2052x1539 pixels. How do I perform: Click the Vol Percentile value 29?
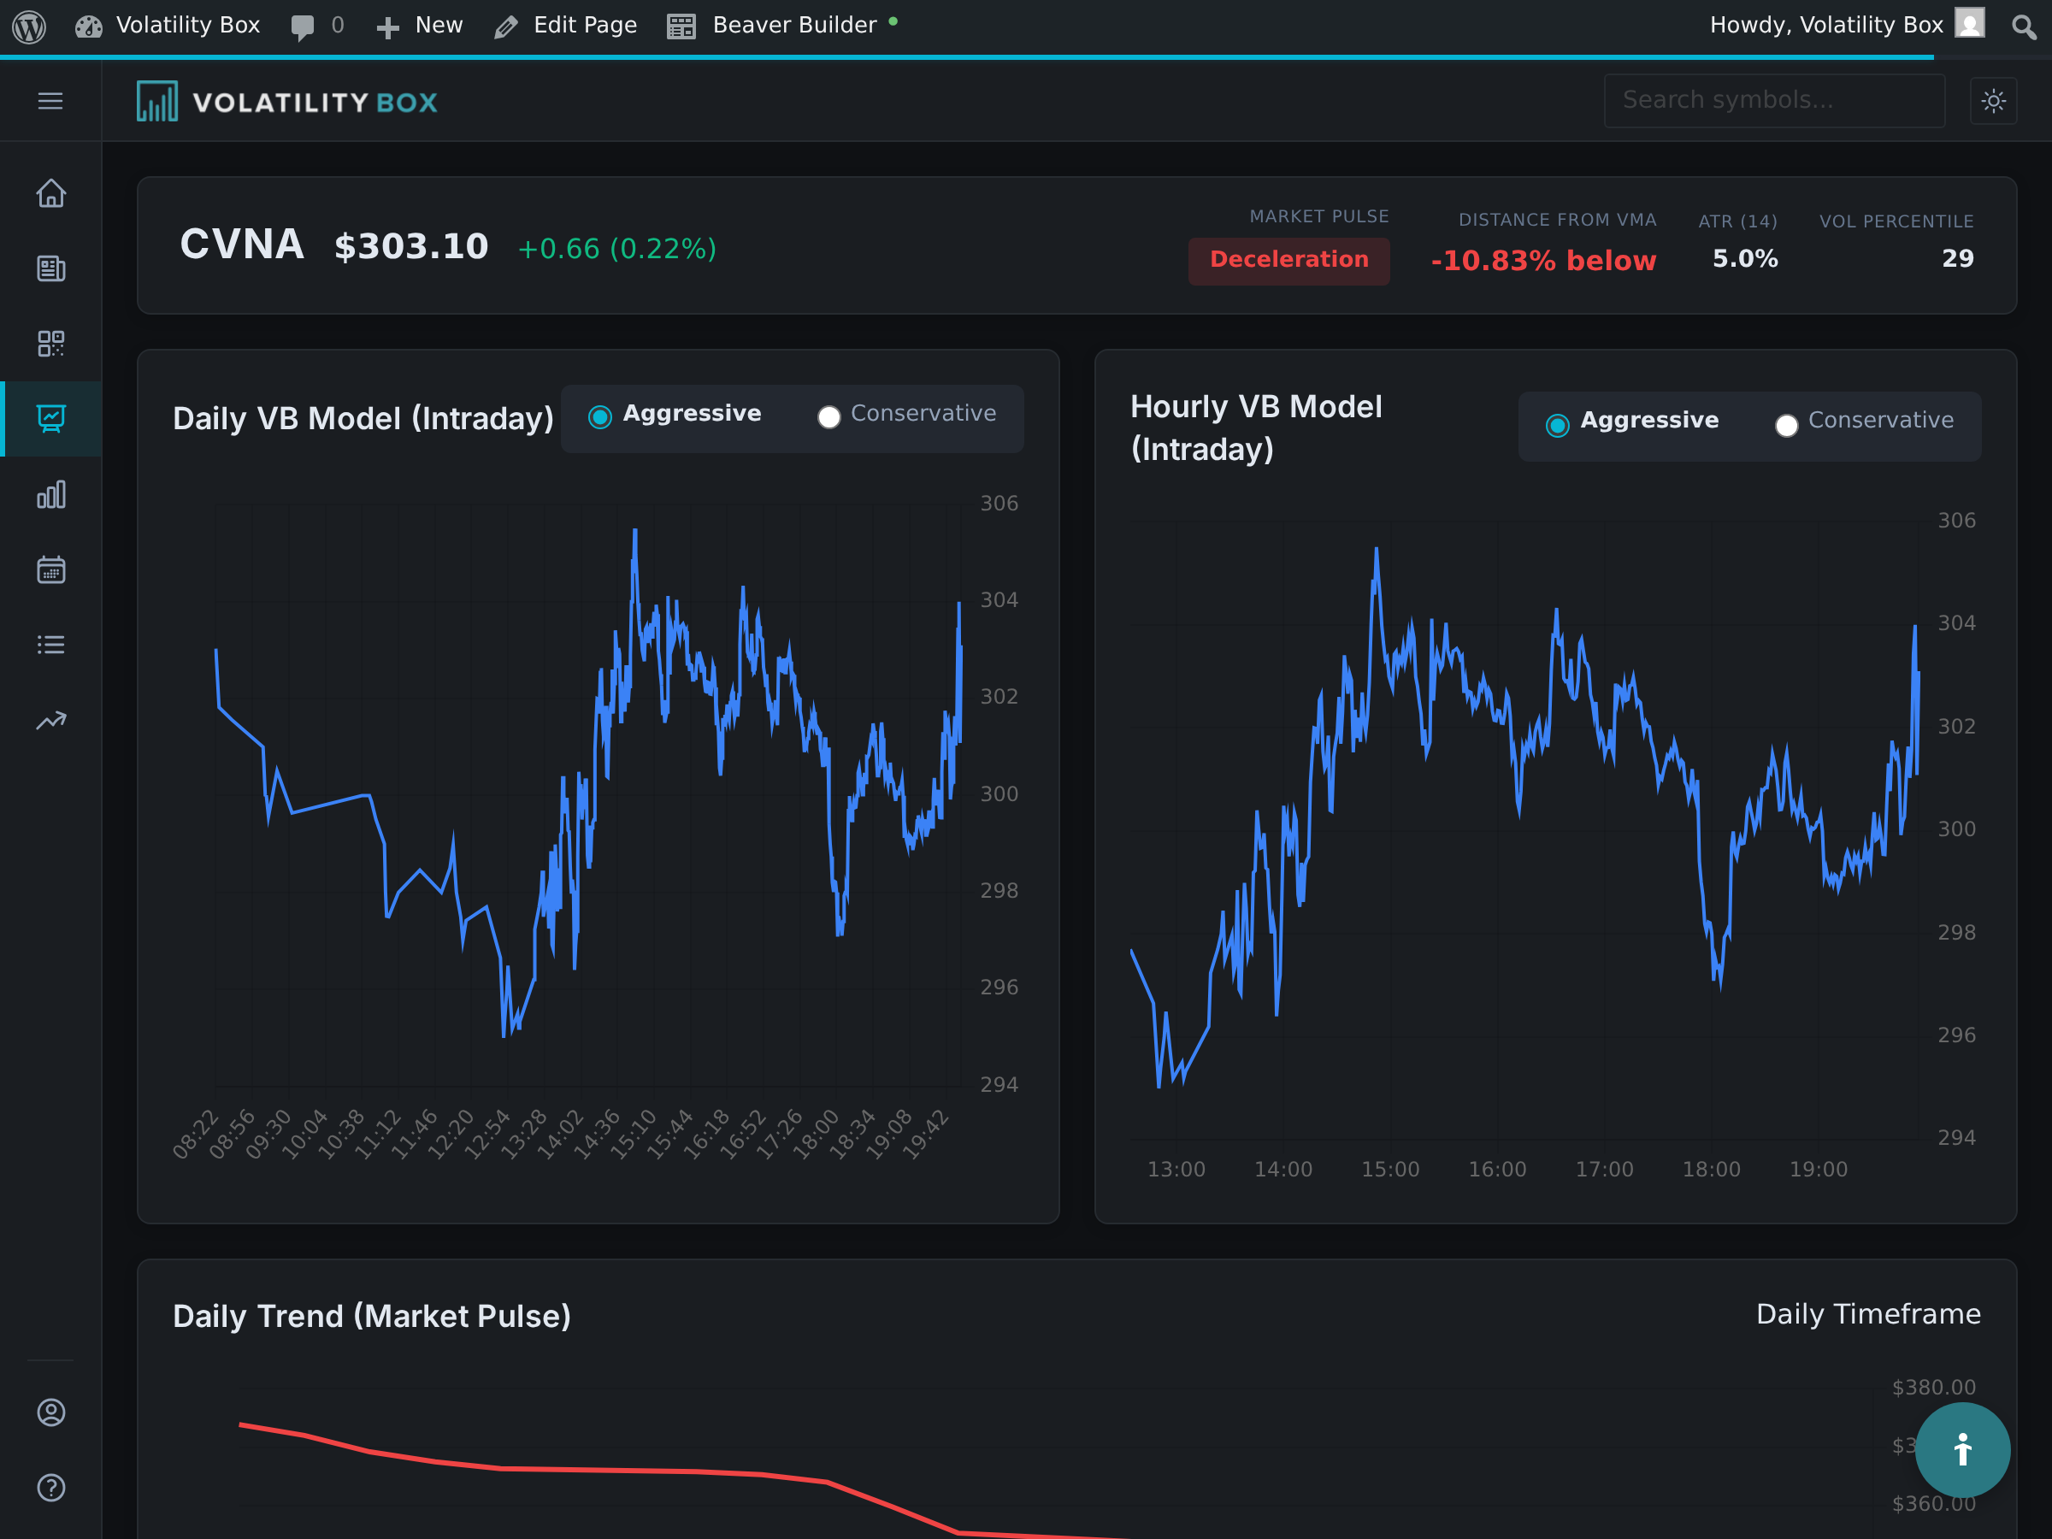1957,259
